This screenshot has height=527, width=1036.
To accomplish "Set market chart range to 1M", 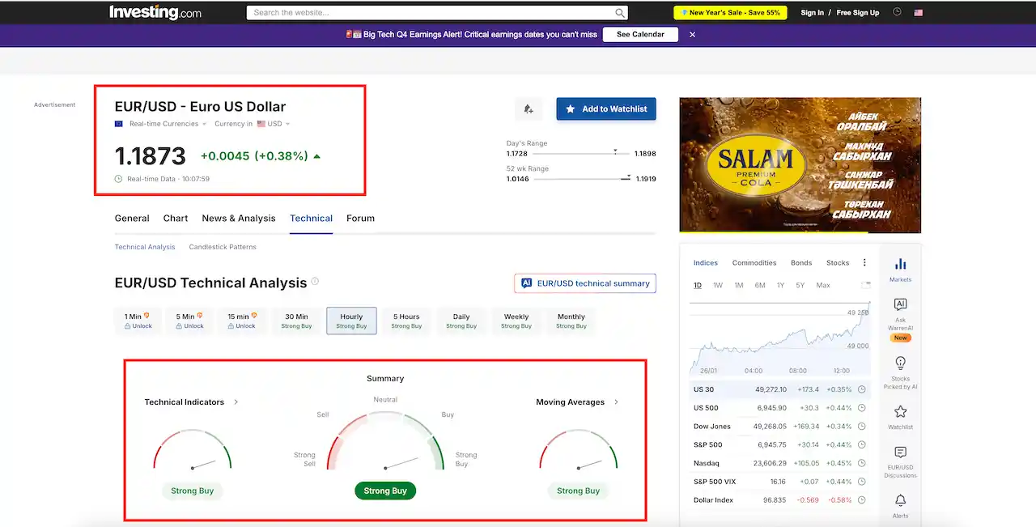I will click(x=739, y=285).
